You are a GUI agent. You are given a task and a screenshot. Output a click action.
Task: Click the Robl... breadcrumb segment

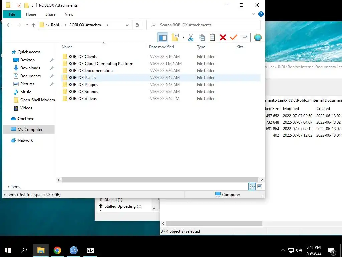[x=56, y=25]
